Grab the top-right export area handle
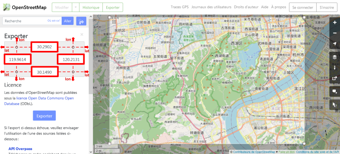This screenshot has height=154, width=340. point(304,17)
